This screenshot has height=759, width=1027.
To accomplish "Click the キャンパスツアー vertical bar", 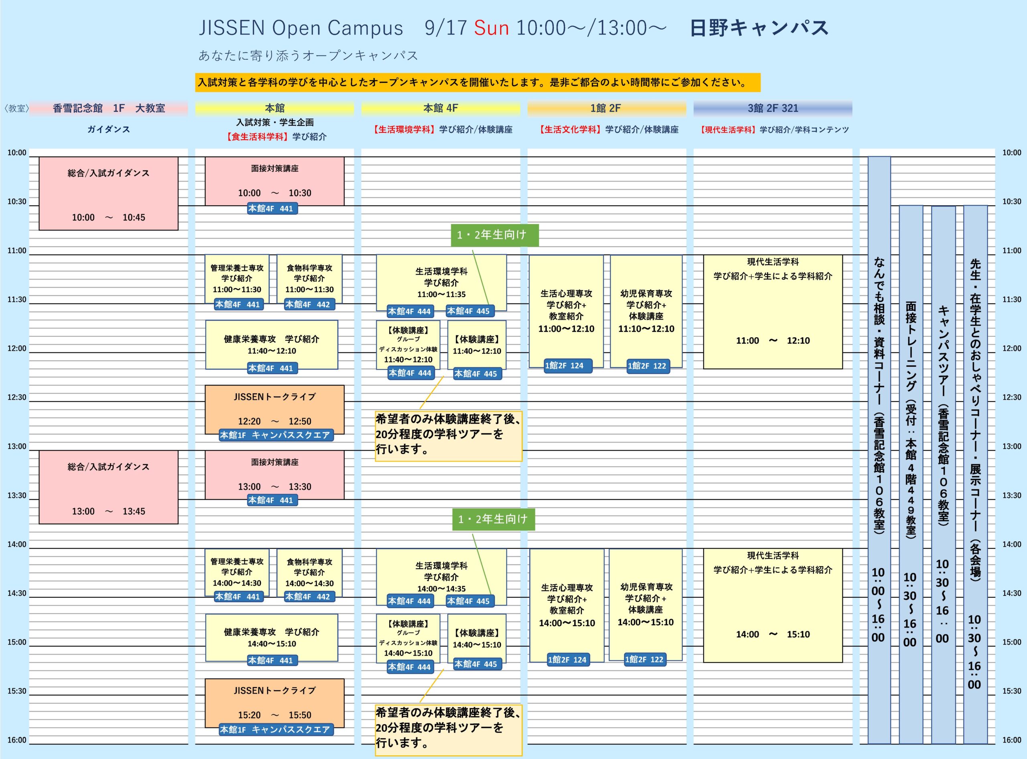I will pos(943,474).
